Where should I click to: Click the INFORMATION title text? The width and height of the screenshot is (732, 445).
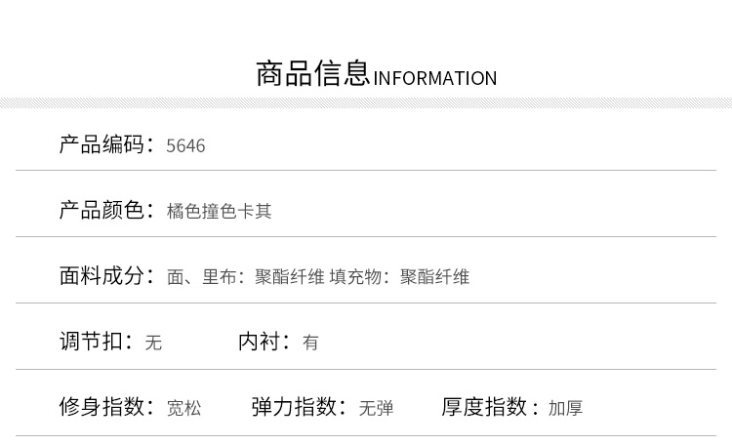(435, 78)
